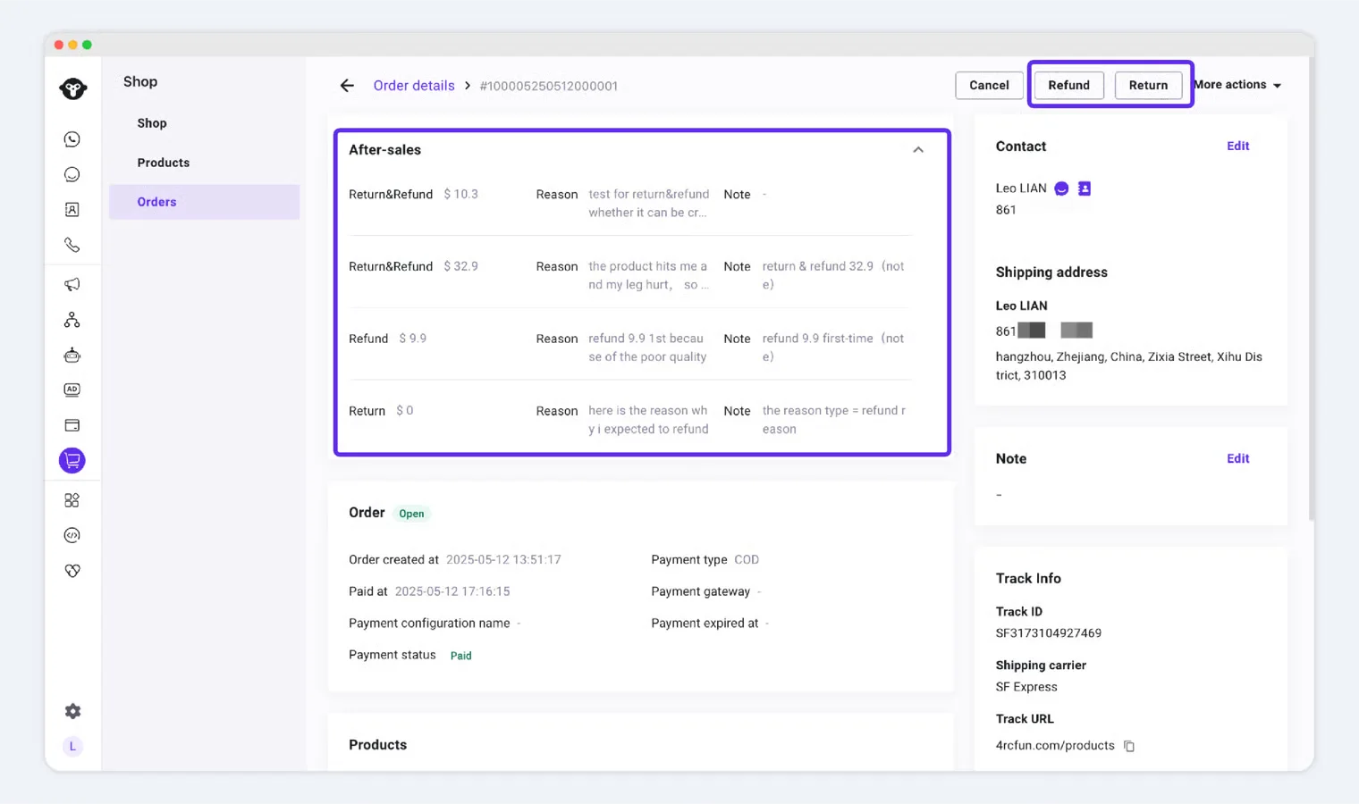Image resolution: width=1359 pixels, height=804 pixels.
Task: Open the AD icon in the sidebar
Action: pyautogui.click(x=72, y=389)
